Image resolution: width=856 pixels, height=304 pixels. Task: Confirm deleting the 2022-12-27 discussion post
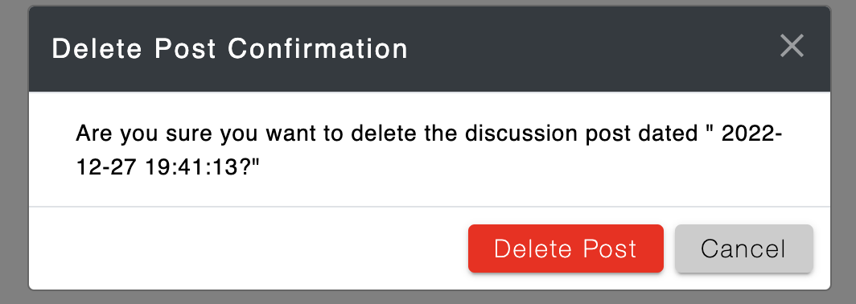pos(566,249)
